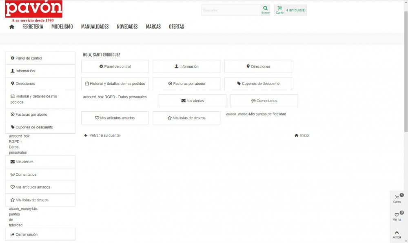This screenshot has height=243, width=408.
Task: Click the calendar icon in sidebar Historial
Action: point(13,96)
